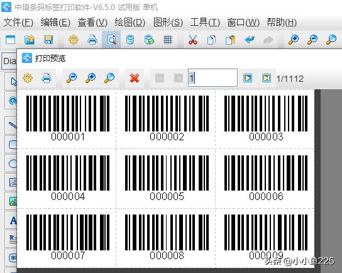Click the scissors cut icon
342x273 pixels.
coord(193,40)
